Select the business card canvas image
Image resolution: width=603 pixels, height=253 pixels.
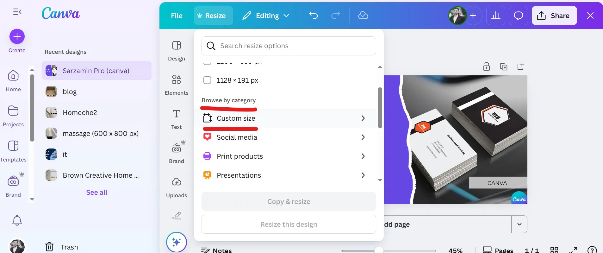tap(456, 139)
